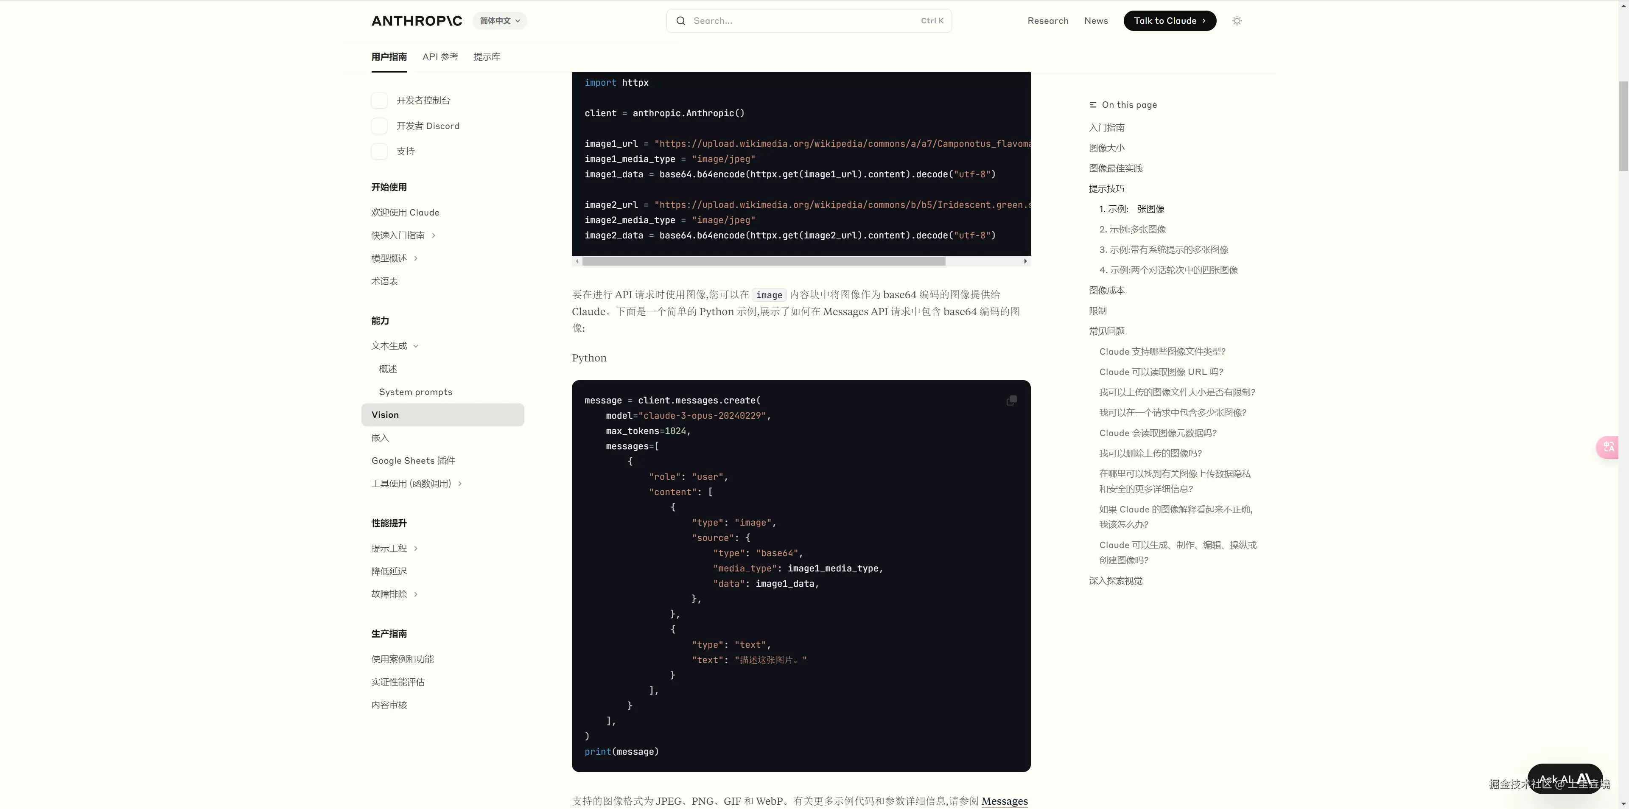Viewport: 1629px width, 809px height.
Task: Expand 工具使用 (函数调用) section
Action: point(460,484)
